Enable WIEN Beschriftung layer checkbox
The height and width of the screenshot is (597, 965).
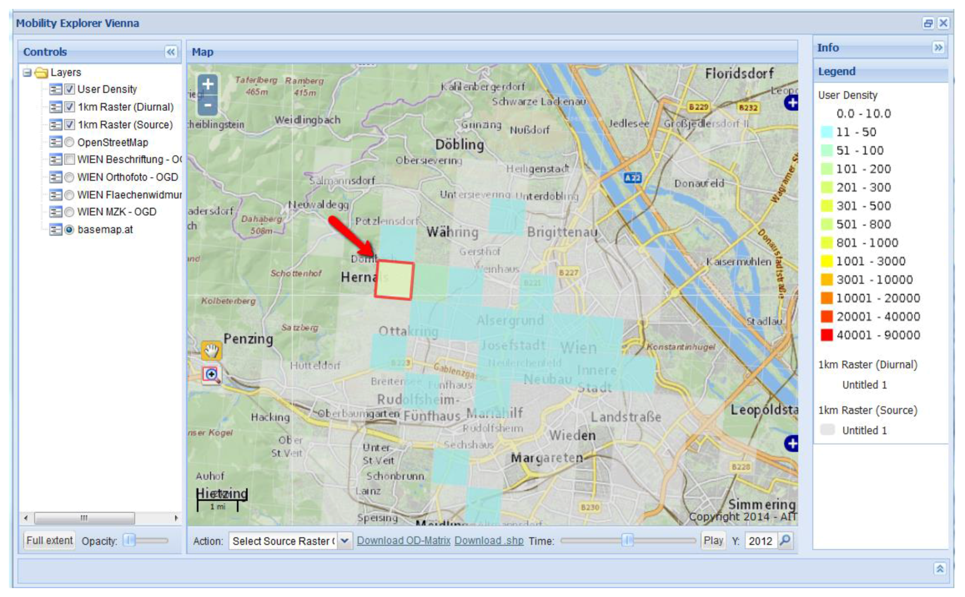(70, 160)
